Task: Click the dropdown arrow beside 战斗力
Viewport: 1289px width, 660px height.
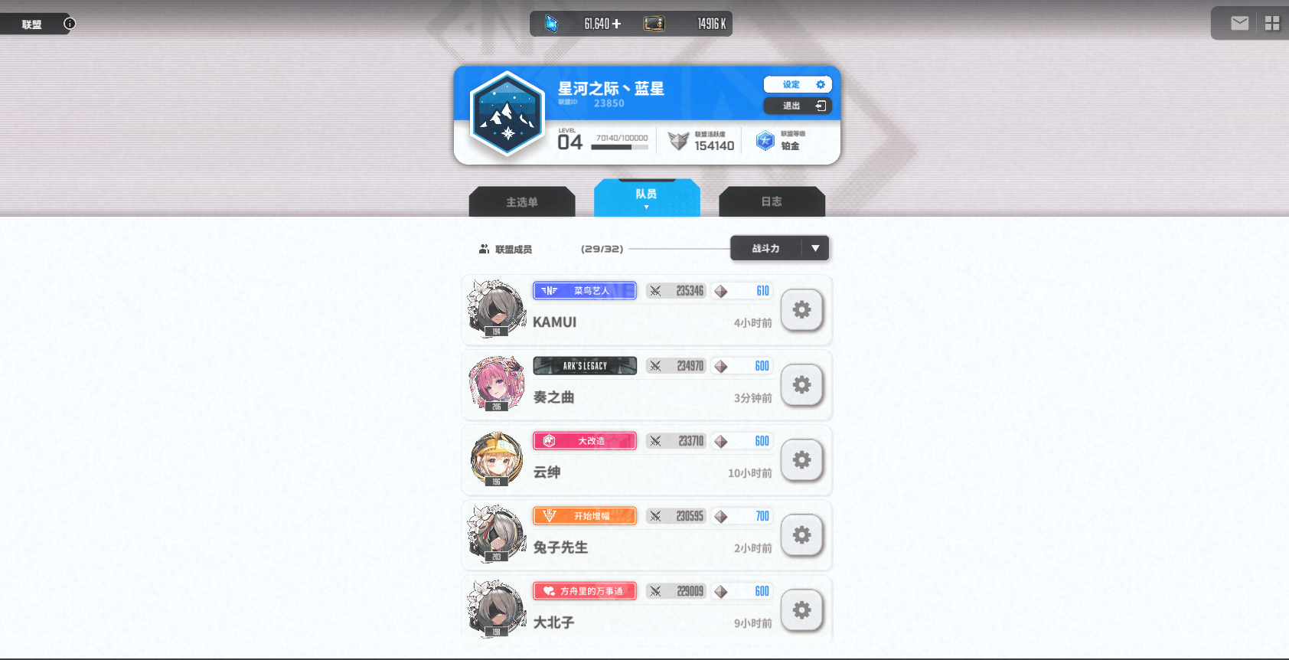Action: pos(815,248)
